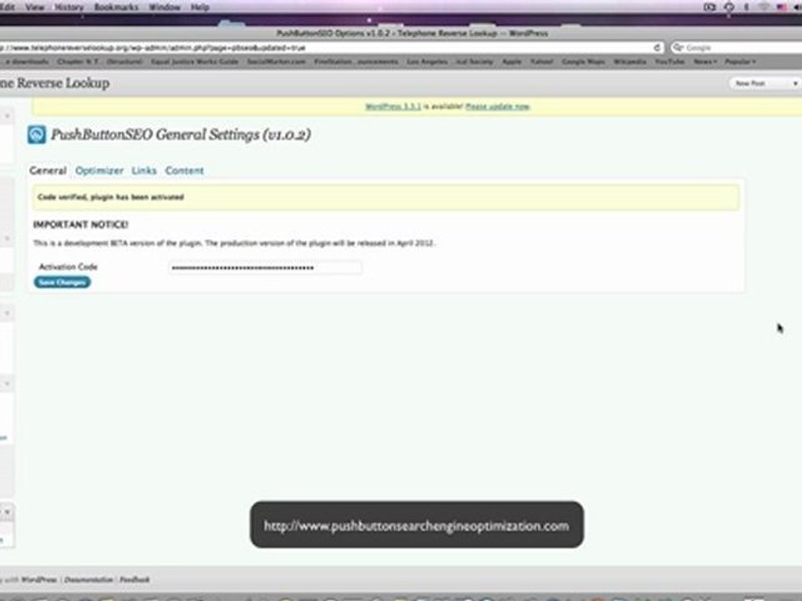802x601 pixels.
Task: Open the Apple bookmark
Action: coord(511,61)
